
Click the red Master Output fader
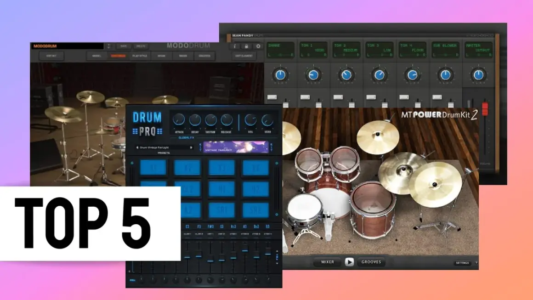click(485, 108)
